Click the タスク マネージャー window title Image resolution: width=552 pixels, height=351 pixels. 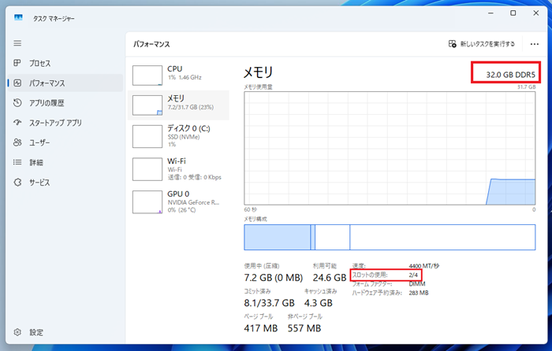tap(54, 19)
